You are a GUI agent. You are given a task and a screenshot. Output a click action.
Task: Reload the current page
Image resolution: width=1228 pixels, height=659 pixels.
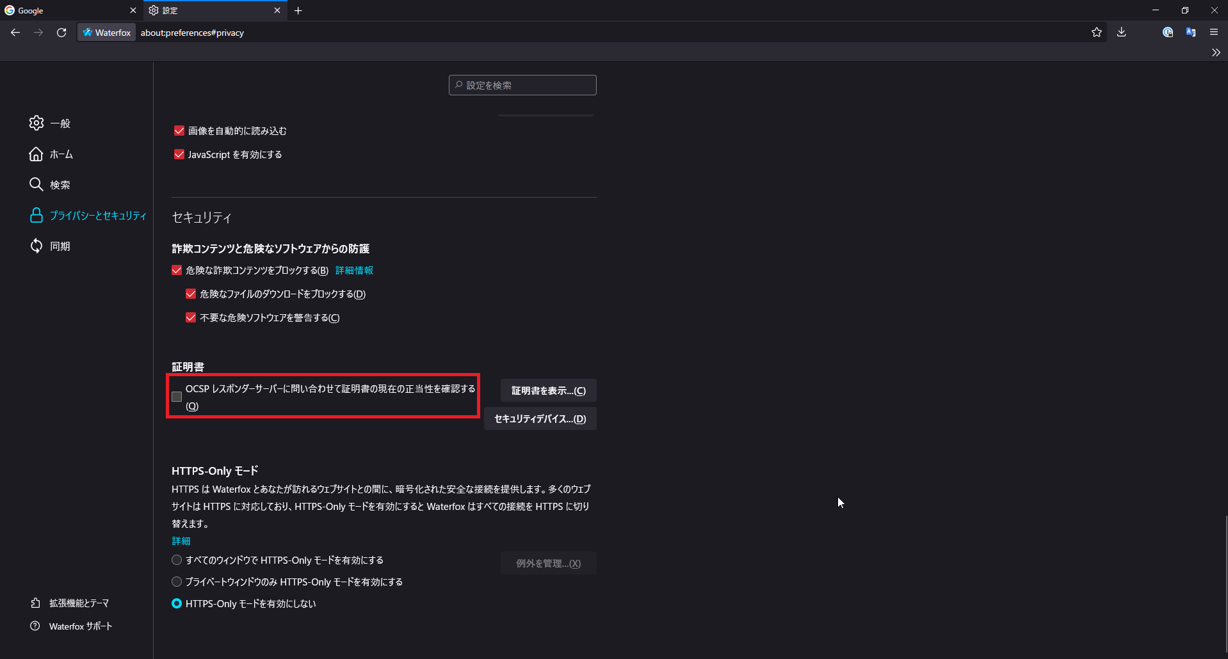coord(61,33)
